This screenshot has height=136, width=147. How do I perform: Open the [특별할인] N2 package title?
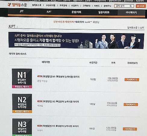coord(61,101)
